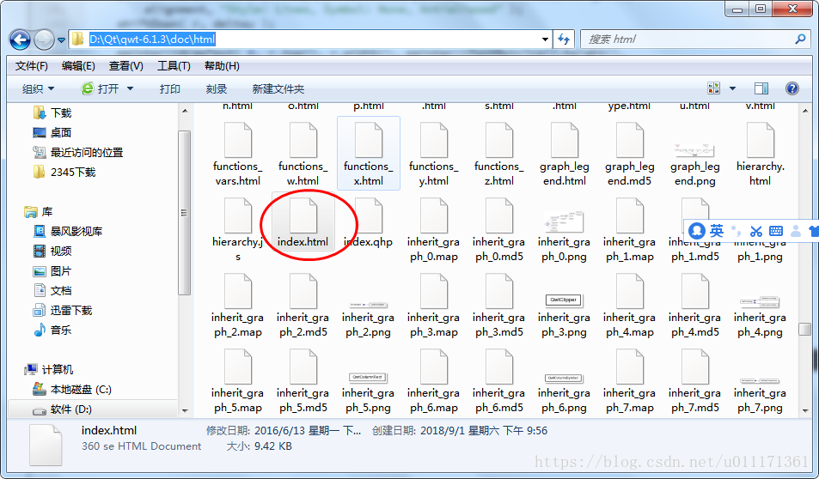Select the inherit_graph_3.png thumbnail
This screenshot has width=819, height=479.
click(564, 300)
